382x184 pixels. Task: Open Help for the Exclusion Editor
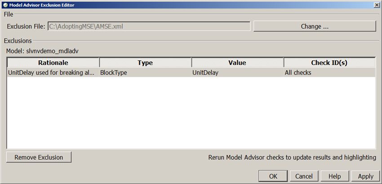(x=334, y=176)
